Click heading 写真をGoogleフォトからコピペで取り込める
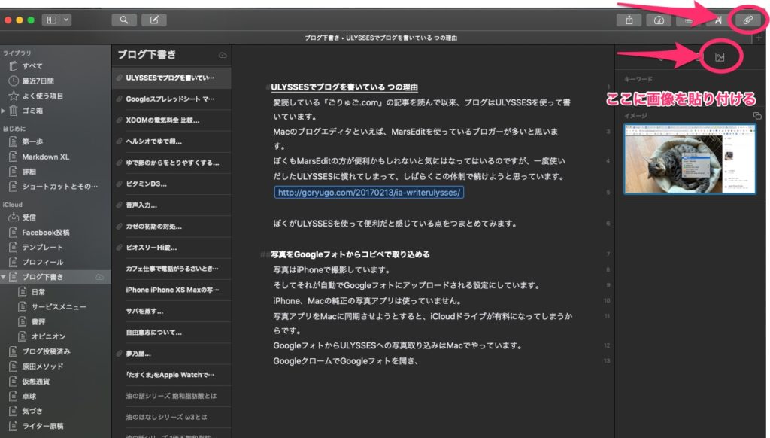 [350, 254]
